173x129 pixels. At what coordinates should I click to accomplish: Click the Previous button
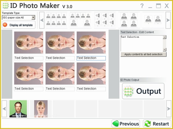coord(126,124)
